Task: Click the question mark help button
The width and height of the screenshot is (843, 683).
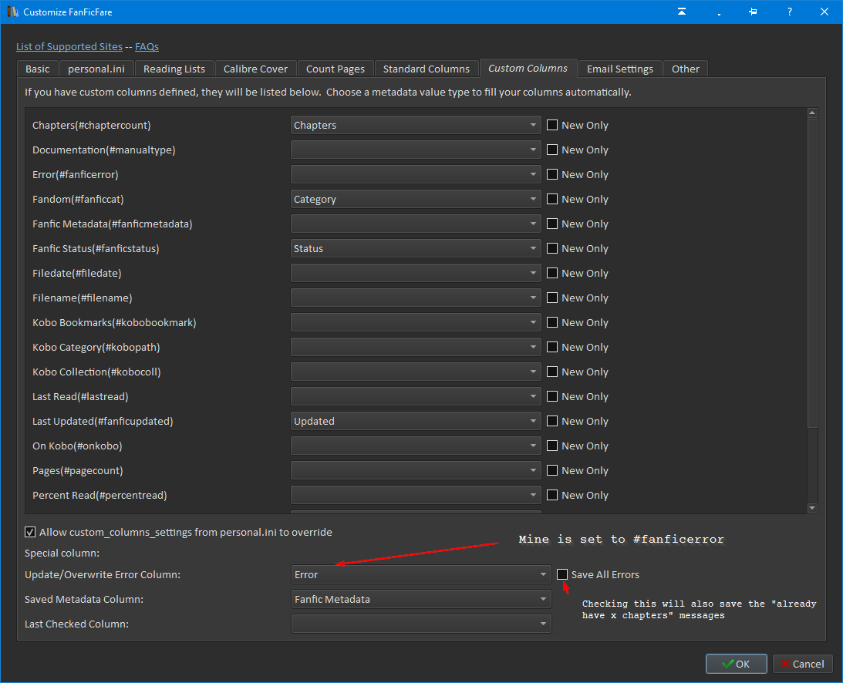Action: click(x=789, y=12)
